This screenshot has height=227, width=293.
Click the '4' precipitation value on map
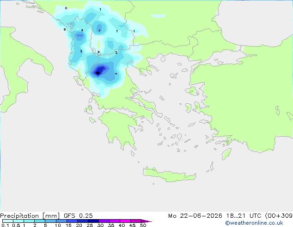coord(116,74)
